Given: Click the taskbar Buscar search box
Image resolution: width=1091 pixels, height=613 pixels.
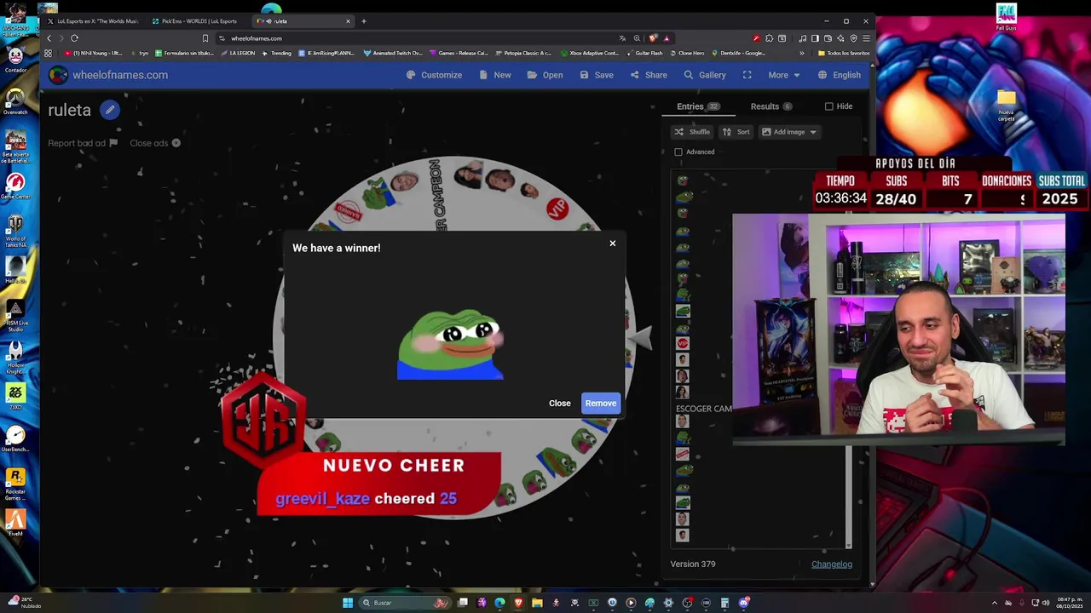Looking at the screenshot, I should click(406, 603).
